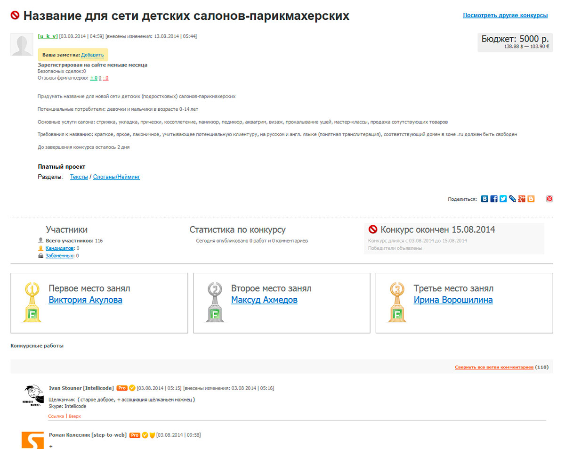Click the verified checkmark next to Ivan Stouner
Viewport: 565px width, 449px height.
[x=132, y=388]
